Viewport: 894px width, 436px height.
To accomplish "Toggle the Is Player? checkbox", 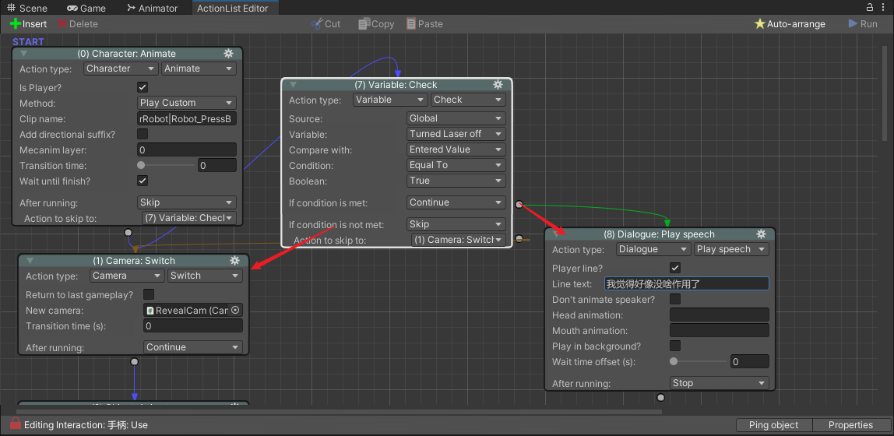I will [x=143, y=88].
